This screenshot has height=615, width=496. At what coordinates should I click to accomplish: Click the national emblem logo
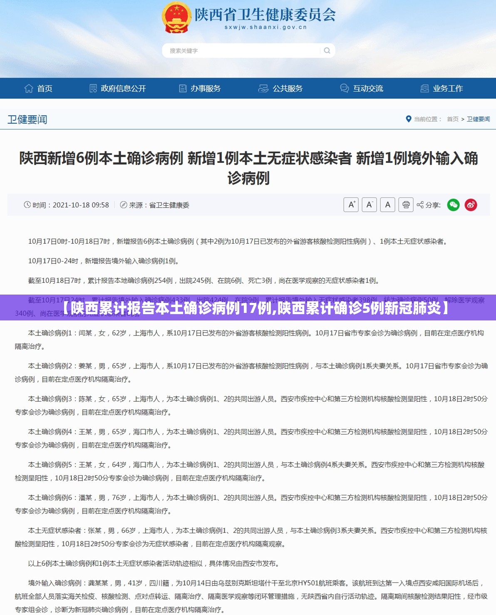pyautogui.click(x=176, y=17)
